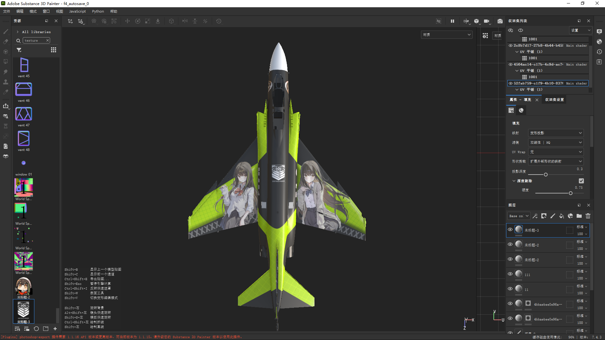
Task: Click the add fill layer bucket icon
Action: (x=562, y=216)
